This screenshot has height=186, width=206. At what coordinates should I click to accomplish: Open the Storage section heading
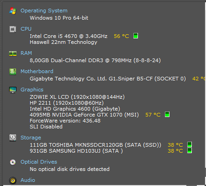[x=31, y=138]
